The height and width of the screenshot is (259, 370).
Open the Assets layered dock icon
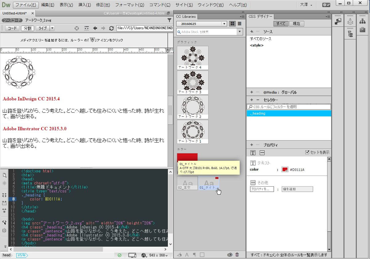pos(350,22)
